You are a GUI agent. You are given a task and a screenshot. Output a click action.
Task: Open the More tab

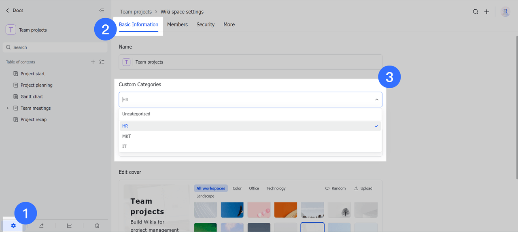pyautogui.click(x=229, y=25)
